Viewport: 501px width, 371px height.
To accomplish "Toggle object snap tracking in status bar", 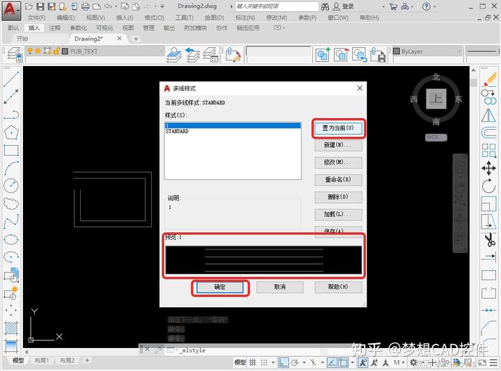I will (x=332, y=363).
